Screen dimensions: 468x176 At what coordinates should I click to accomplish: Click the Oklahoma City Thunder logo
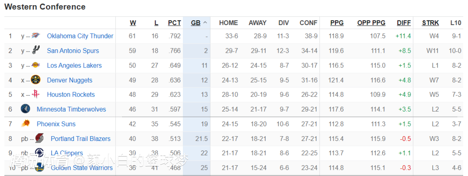click(x=36, y=36)
